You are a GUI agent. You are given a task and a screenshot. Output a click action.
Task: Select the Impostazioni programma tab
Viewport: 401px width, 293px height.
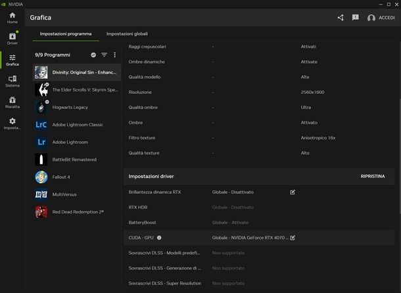tap(66, 33)
